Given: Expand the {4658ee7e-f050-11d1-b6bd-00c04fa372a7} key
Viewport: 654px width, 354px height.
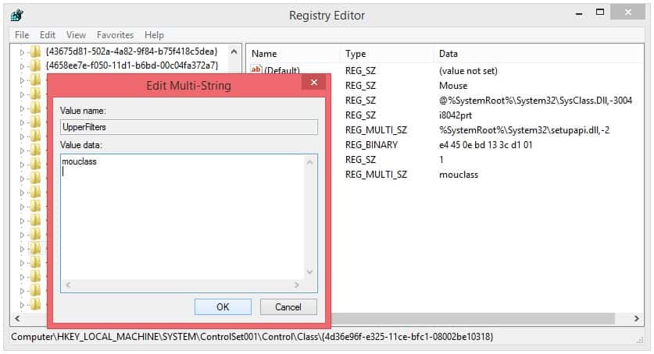Looking at the screenshot, I should 22,65.
